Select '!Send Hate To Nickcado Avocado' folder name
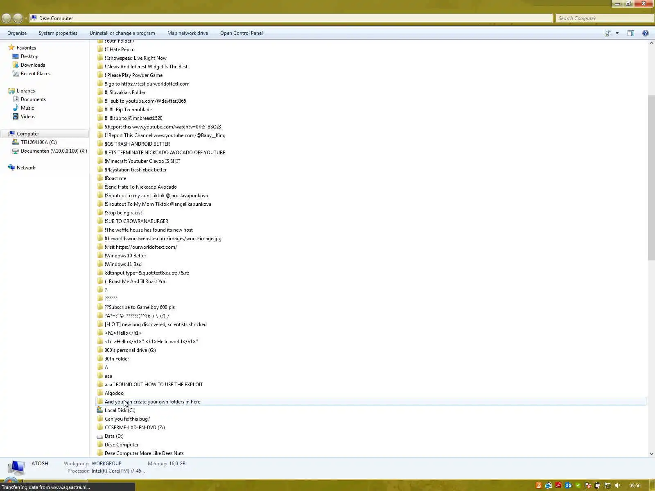This screenshot has height=491, width=655. (x=140, y=187)
